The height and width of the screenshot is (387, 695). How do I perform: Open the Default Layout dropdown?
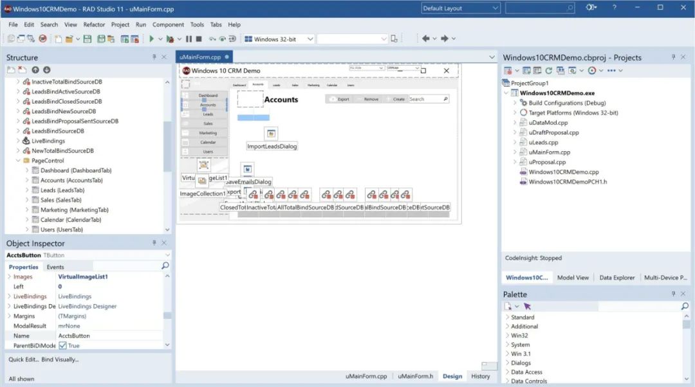(461, 8)
